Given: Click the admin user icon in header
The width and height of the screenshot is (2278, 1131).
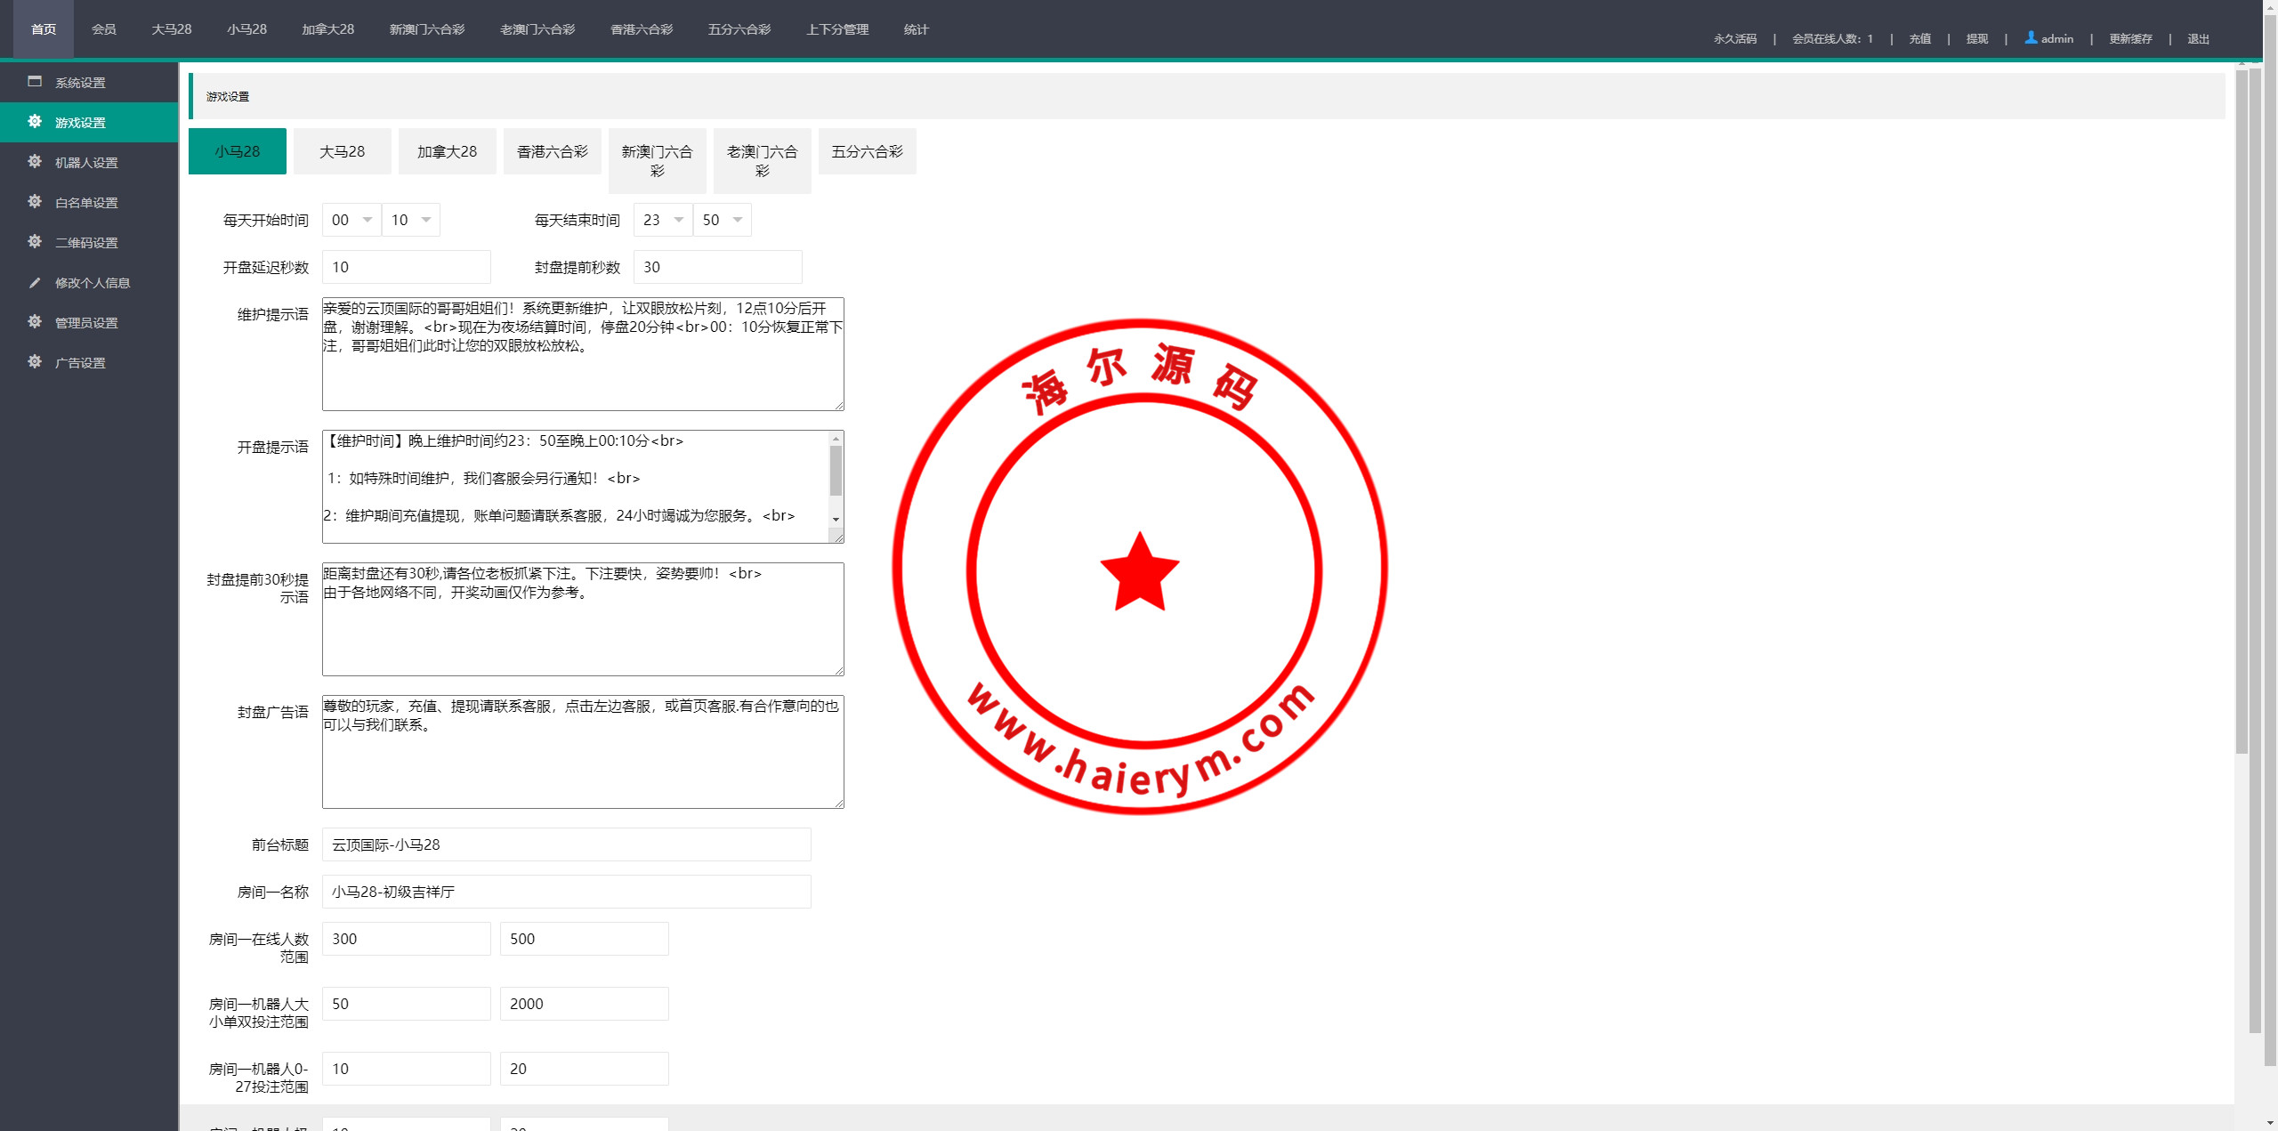Looking at the screenshot, I should click(x=2031, y=37).
